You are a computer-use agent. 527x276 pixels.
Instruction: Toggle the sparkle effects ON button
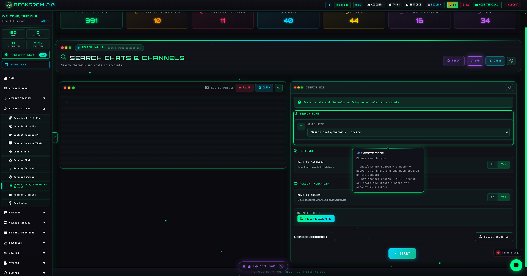pos(452,5)
